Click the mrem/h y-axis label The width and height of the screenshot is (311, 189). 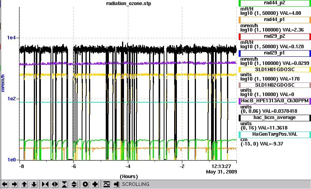(3, 83)
